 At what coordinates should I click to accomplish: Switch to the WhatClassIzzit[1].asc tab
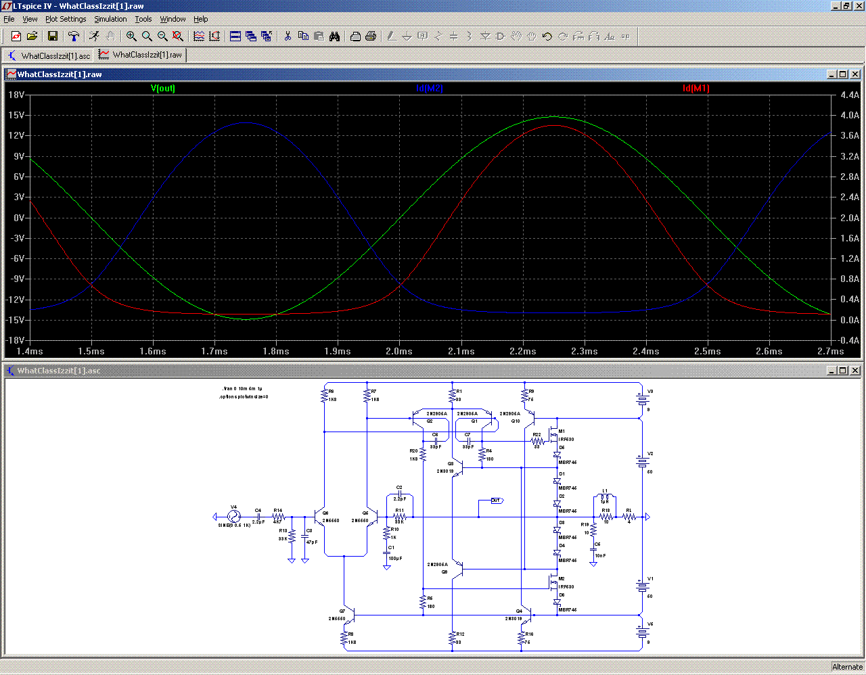tap(48, 55)
